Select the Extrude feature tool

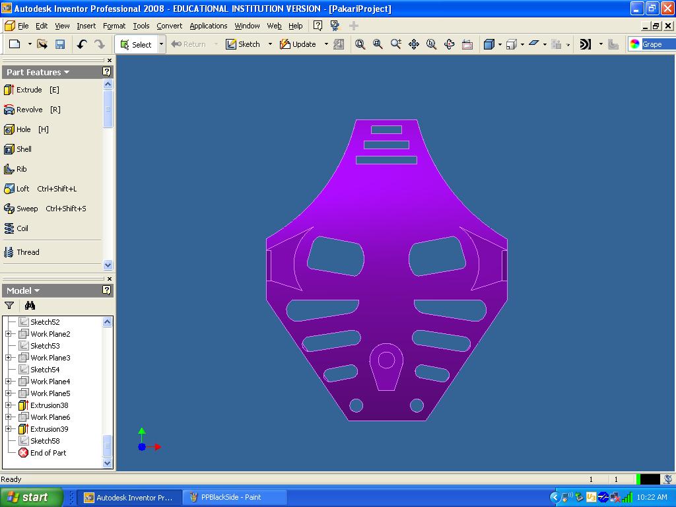coord(30,90)
